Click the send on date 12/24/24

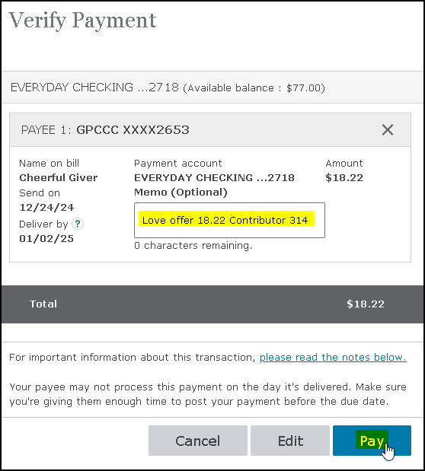(x=46, y=207)
